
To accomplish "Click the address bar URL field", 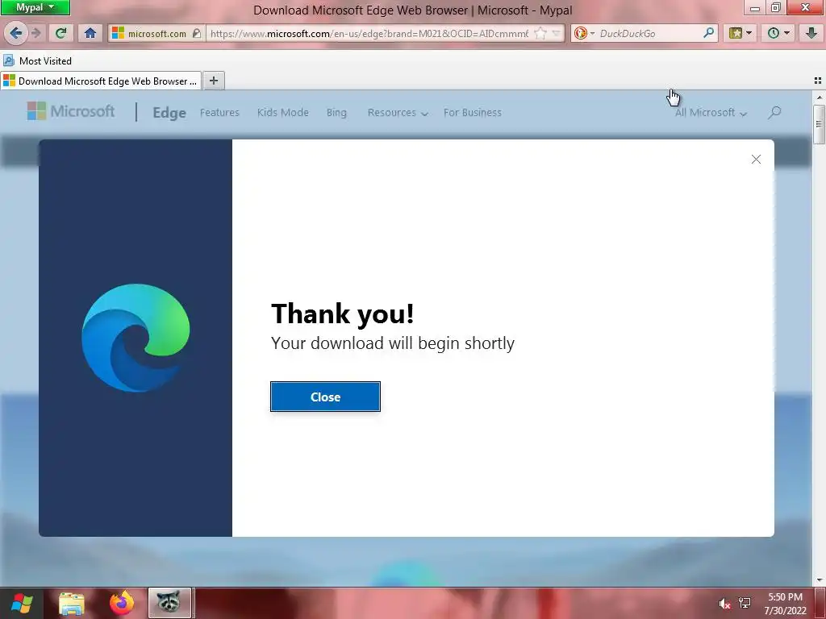I will click(369, 34).
